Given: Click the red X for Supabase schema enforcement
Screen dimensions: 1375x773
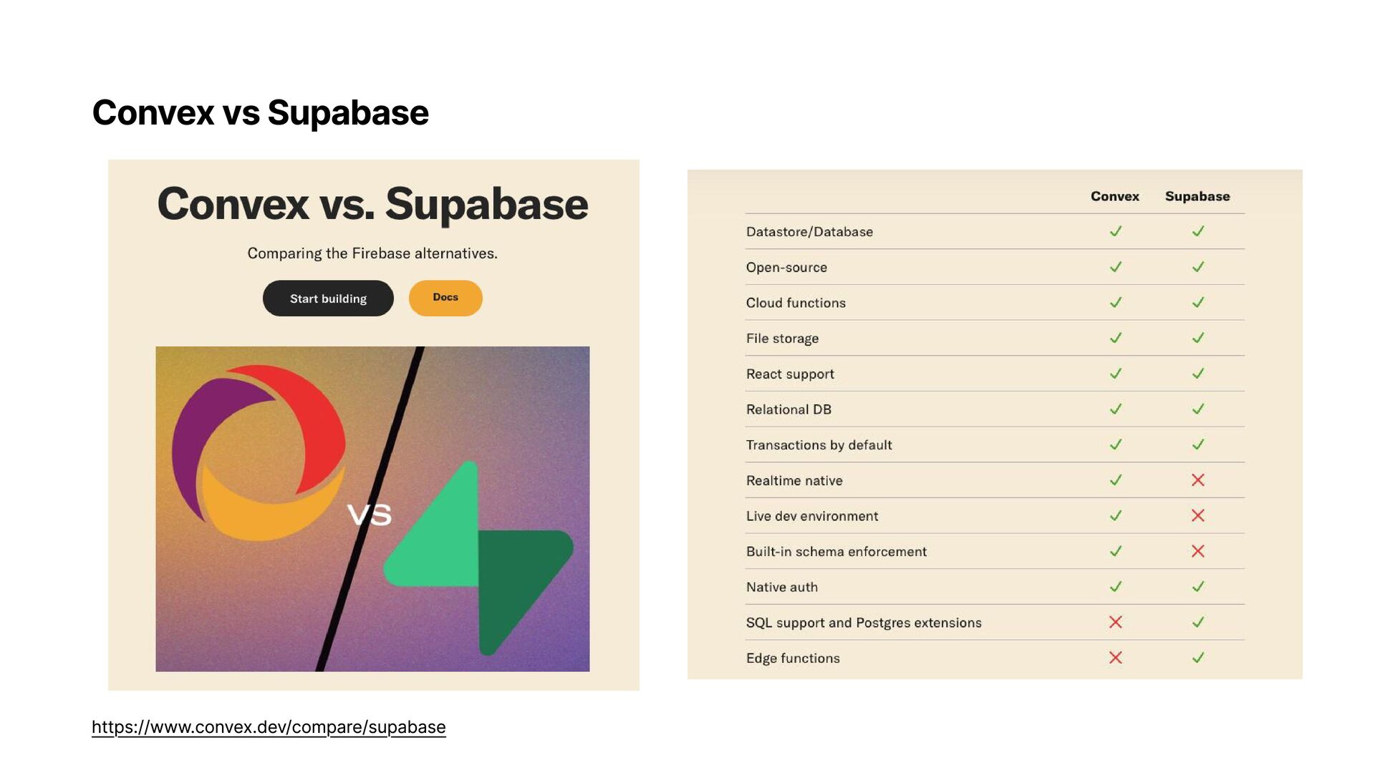Looking at the screenshot, I should pyautogui.click(x=1197, y=551).
